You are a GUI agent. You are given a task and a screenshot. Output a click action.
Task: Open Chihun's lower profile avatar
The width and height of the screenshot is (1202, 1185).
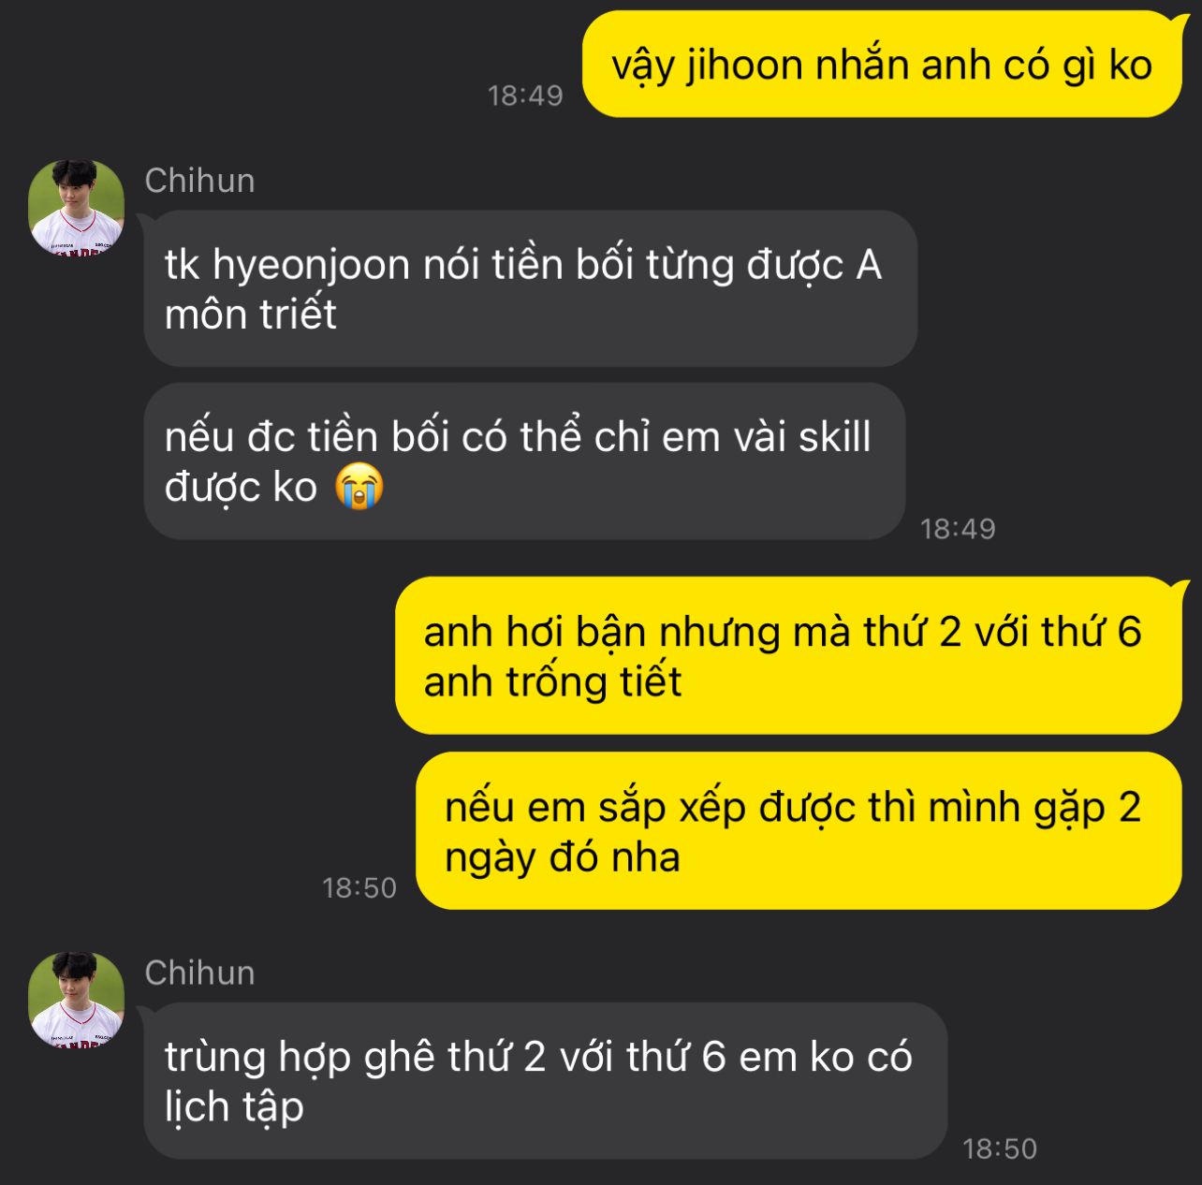pos(77,1000)
